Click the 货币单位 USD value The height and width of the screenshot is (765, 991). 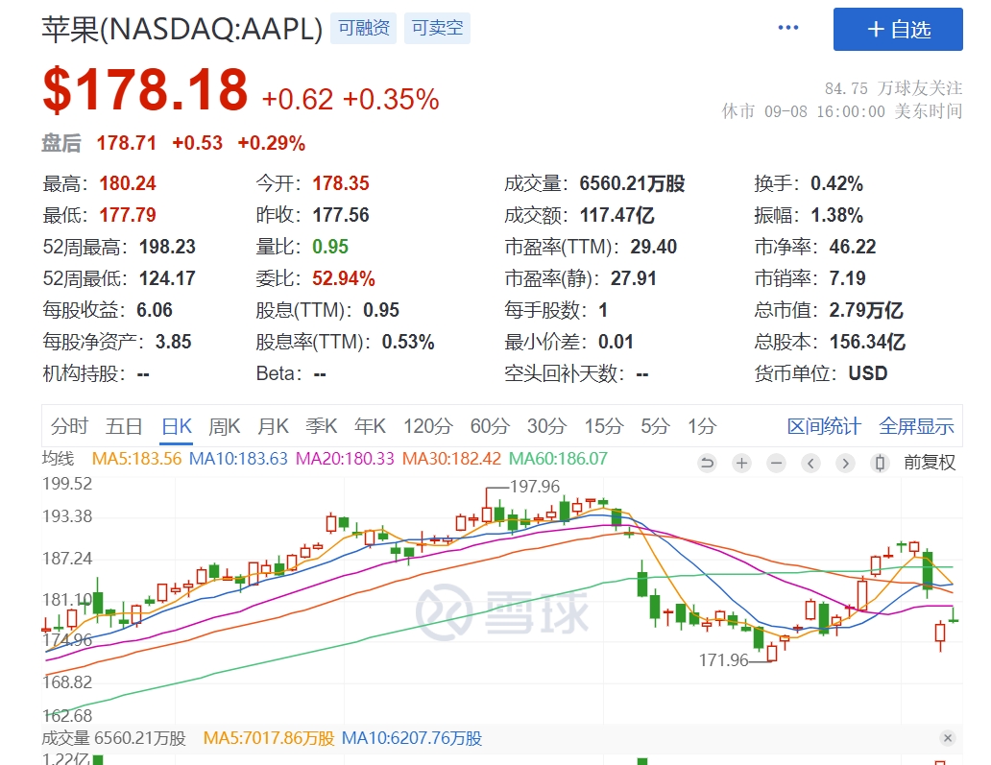[868, 373]
